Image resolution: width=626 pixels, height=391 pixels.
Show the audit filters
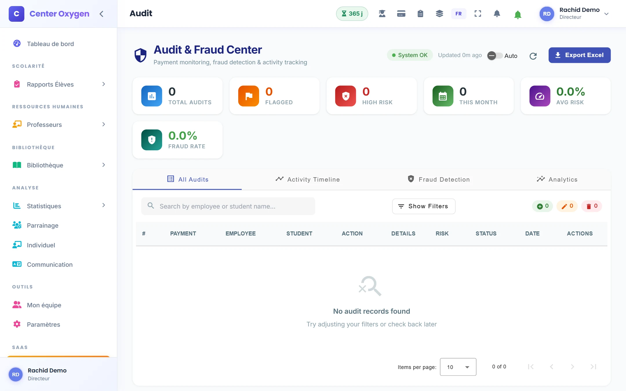click(424, 206)
